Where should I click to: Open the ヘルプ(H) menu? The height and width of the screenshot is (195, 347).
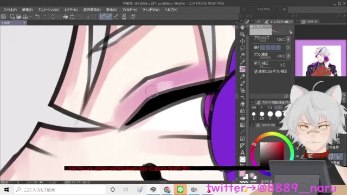(171, 10)
